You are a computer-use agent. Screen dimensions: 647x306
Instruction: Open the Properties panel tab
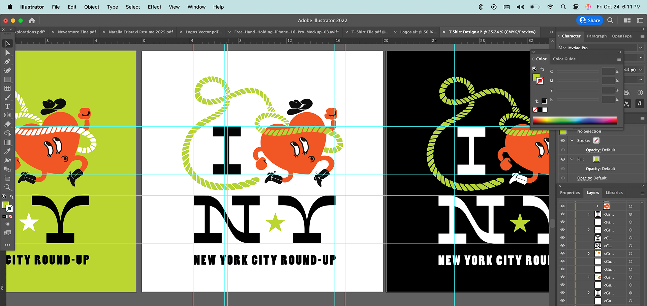[x=570, y=193]
